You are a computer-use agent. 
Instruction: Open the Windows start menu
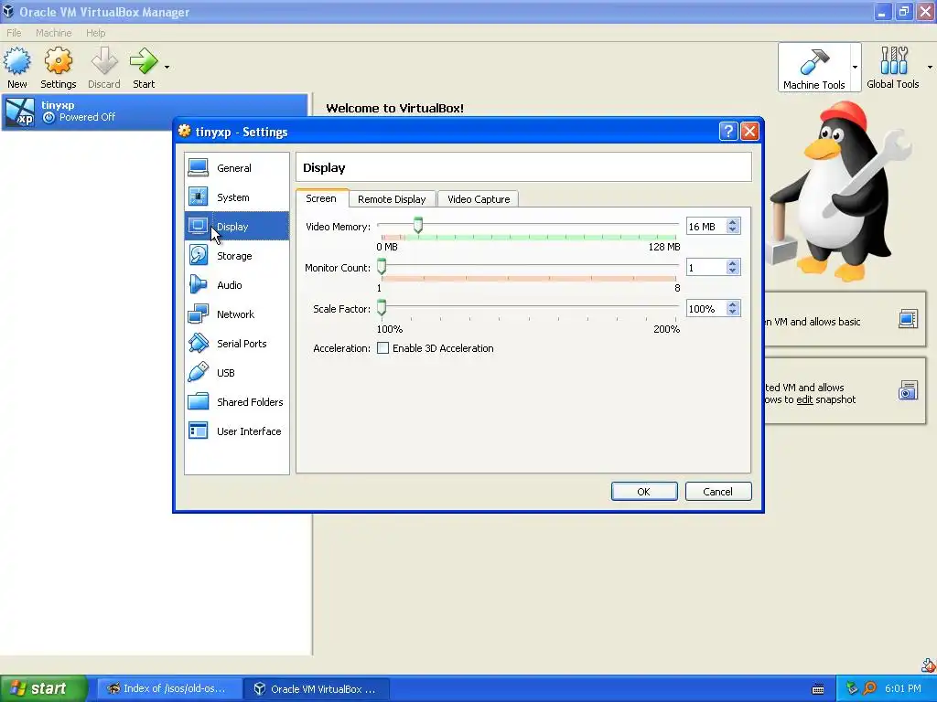click(x=44, y=688)
